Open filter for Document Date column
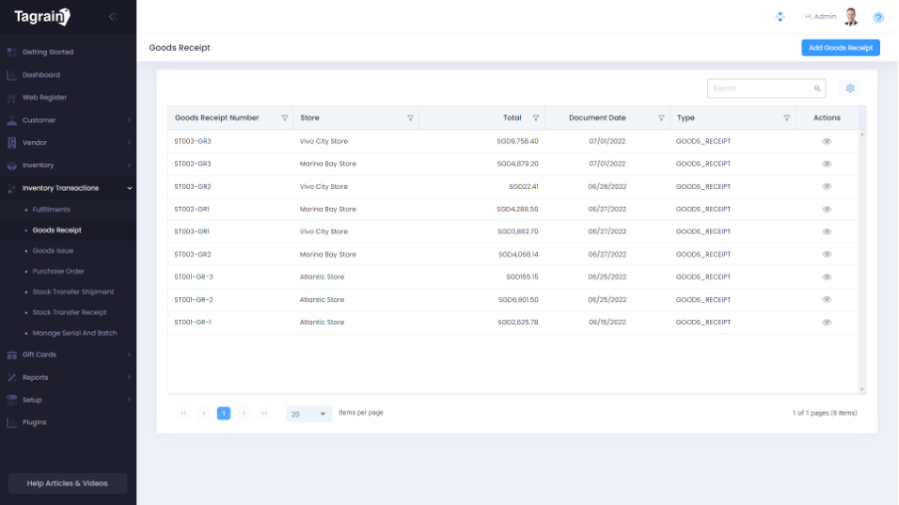The image size is (899, 505). (661, 117)
